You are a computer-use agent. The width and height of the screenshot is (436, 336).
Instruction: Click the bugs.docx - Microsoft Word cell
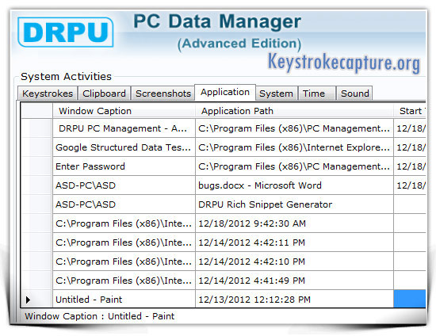click(x=294, y=185)
